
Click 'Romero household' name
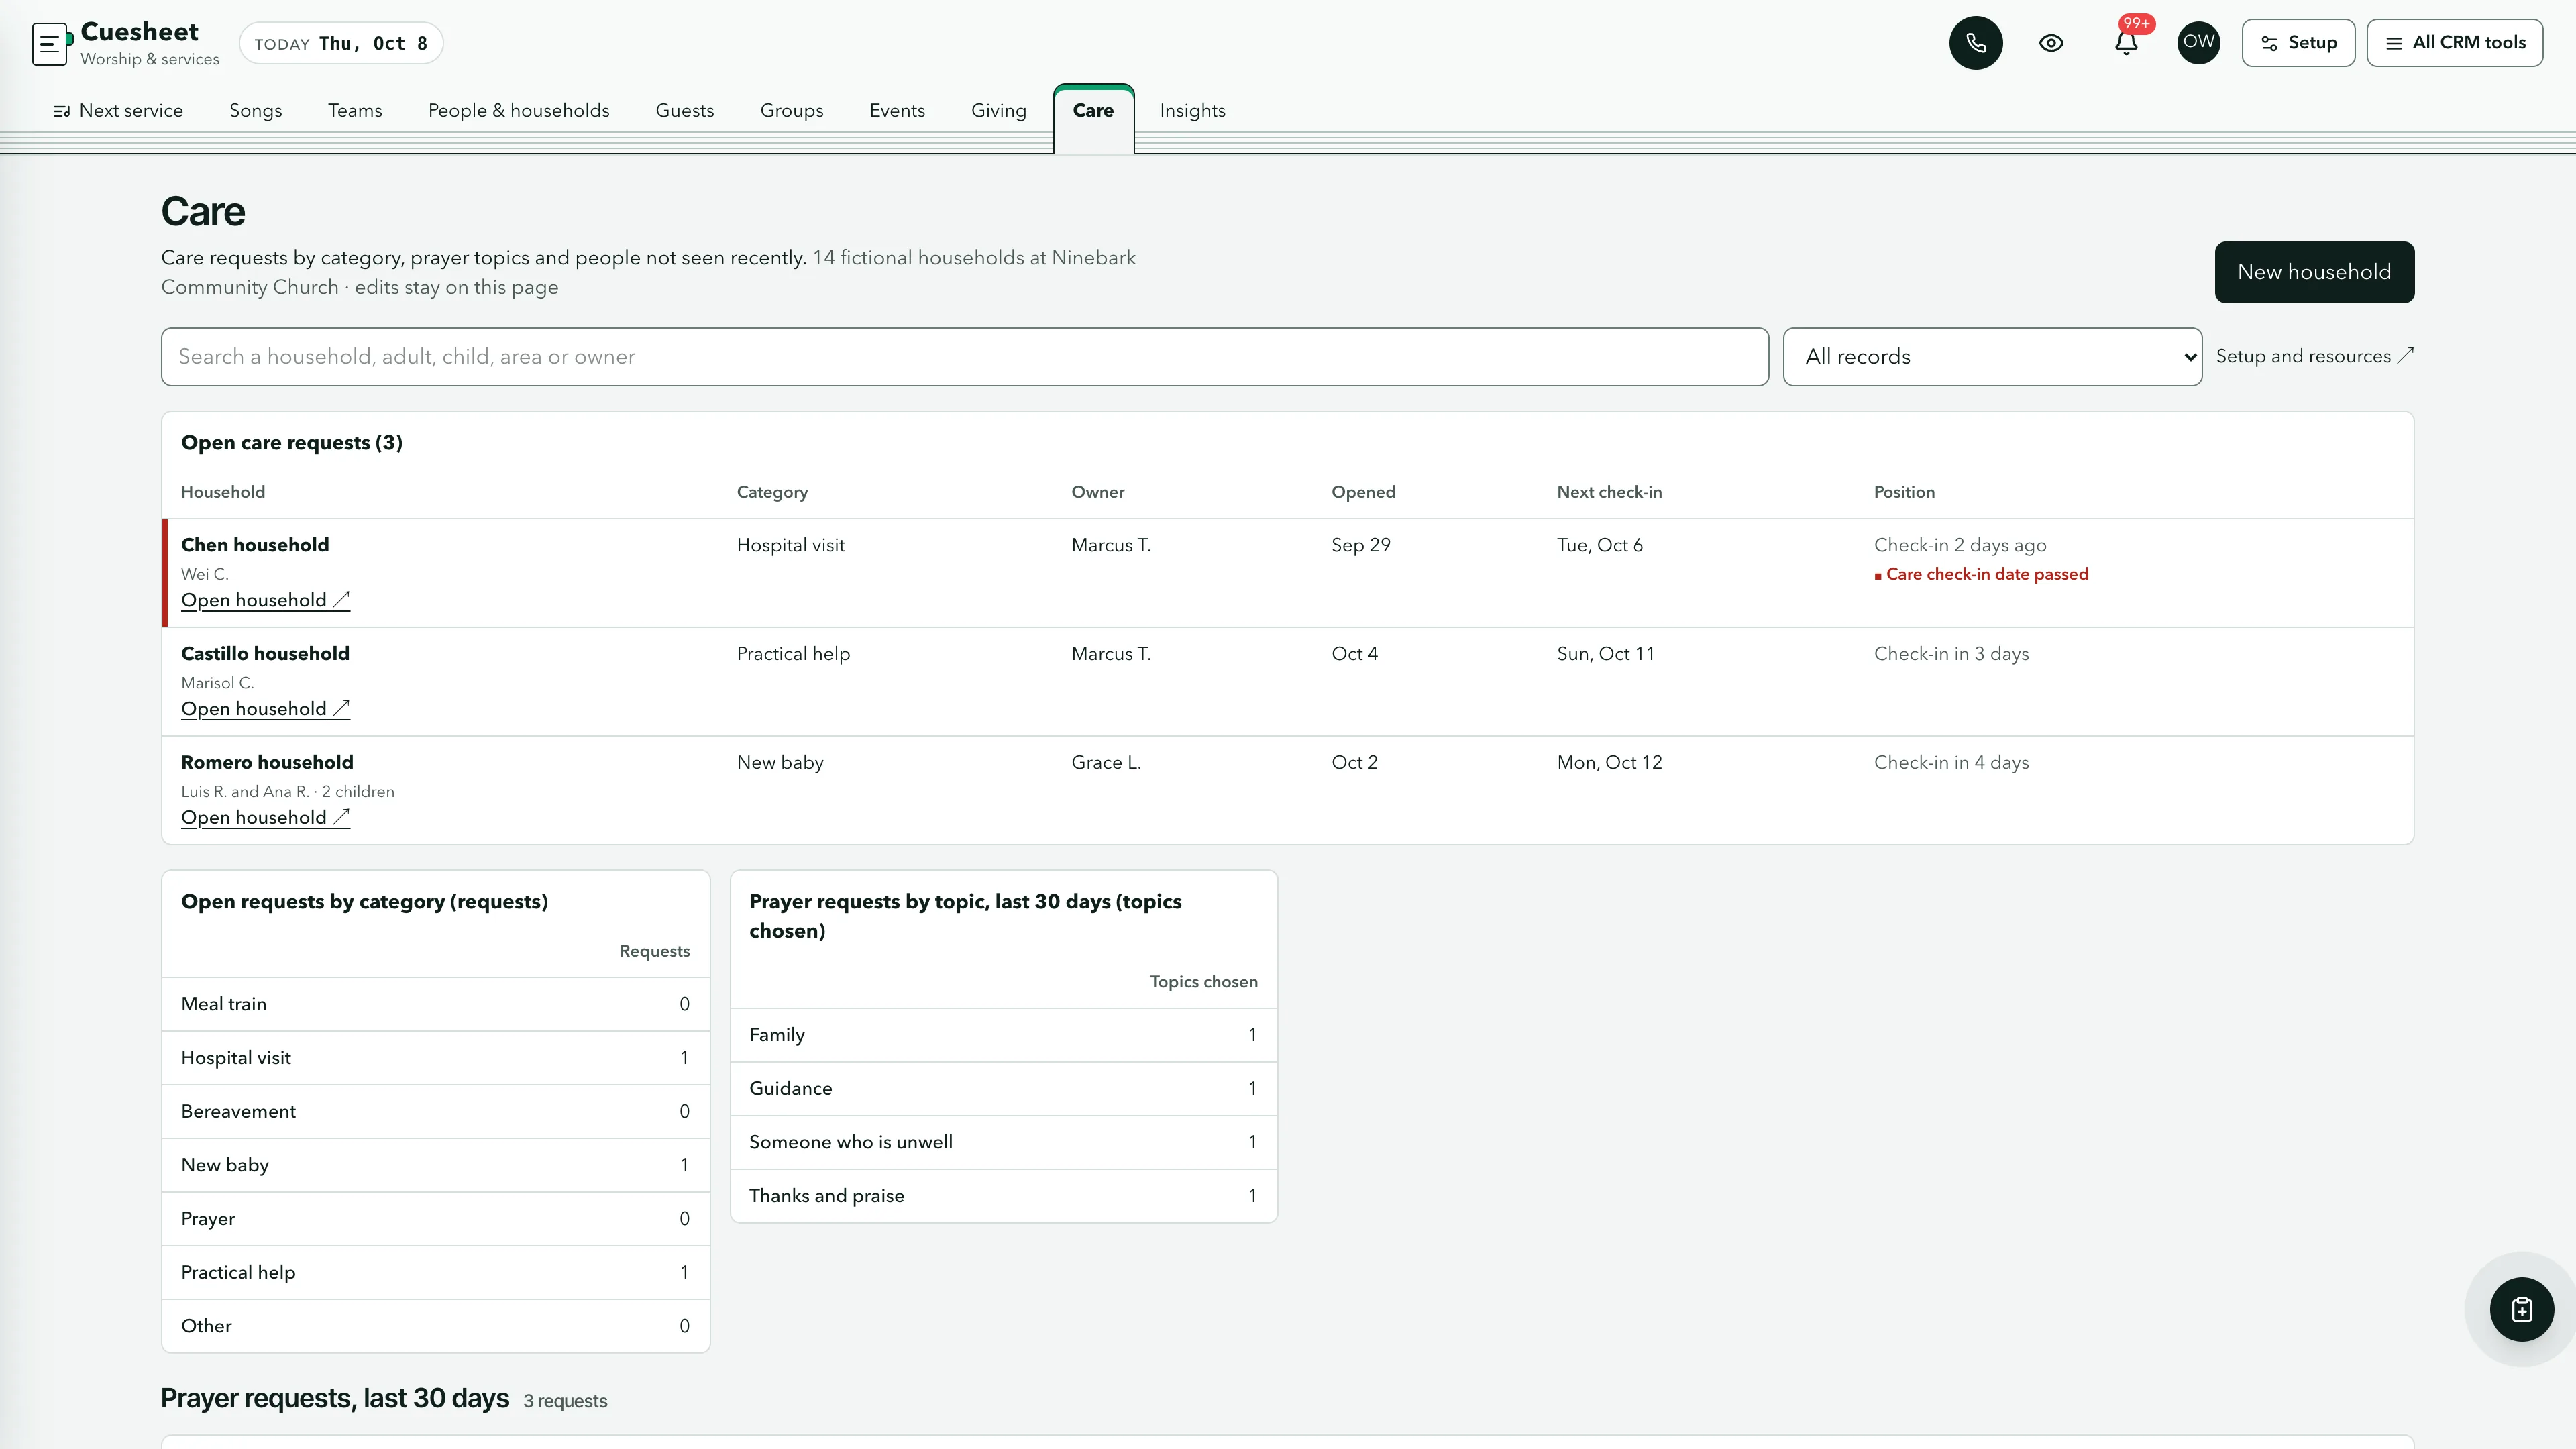(x=267, y=763)
